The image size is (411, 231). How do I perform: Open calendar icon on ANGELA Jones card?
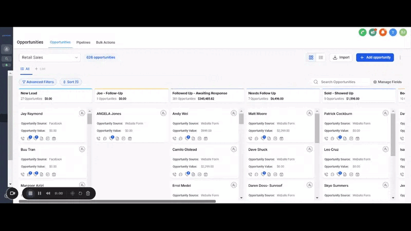point(130,139)
